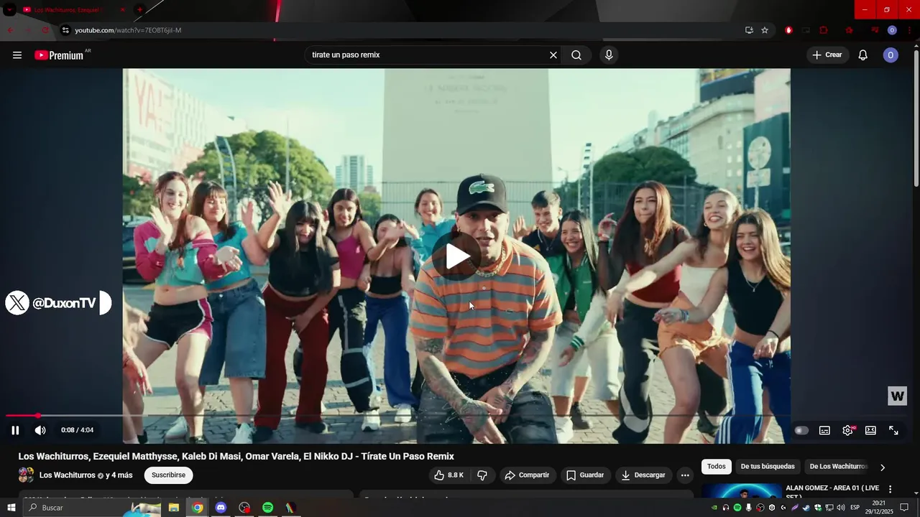This screenshot has width=920, height=517.
Task: Open the ALAN GOMEZ - AREA 01 video thumbnail
Action: (742, 492)
